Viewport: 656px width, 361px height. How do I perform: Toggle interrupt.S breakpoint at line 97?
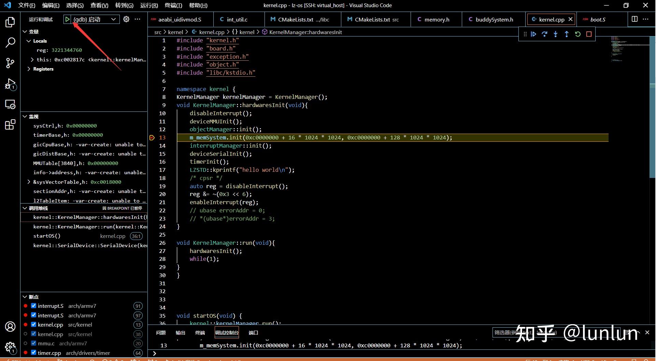(x=33, y=315)
